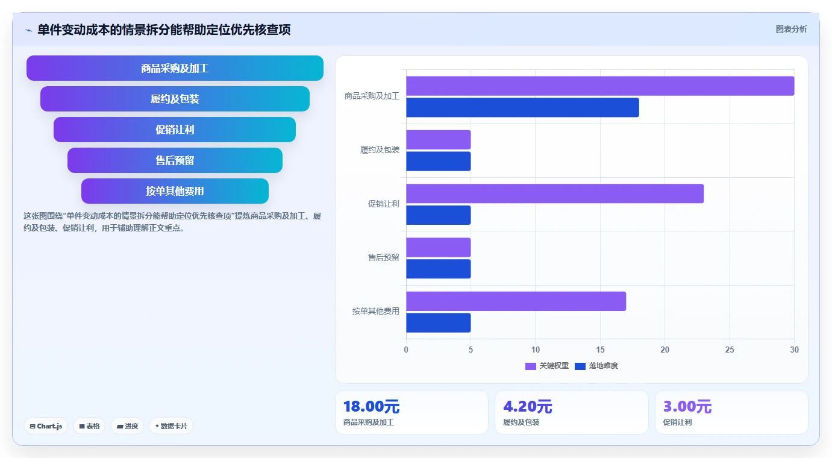This screenshot has width=832, height=458.
Task: Click the purple bar for 履约及包装
Action: 438,140
